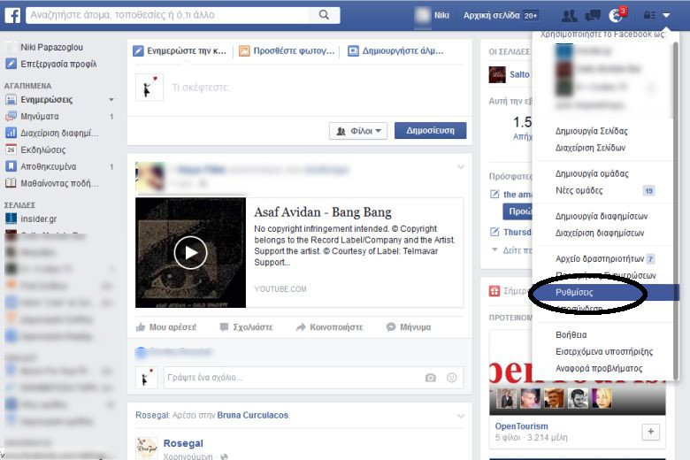Join OpenTourism group with plus button
Viewport: 690px width, 460px height.
click(651, 432)
